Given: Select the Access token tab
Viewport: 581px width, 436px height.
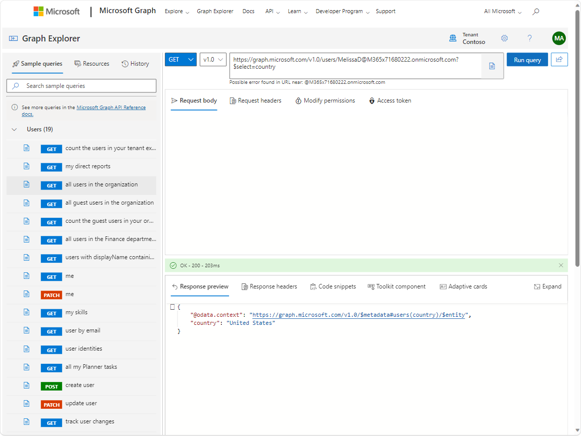Looking at the screenshot, I should point(390,101).
